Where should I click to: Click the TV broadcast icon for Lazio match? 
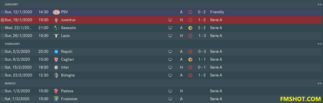pyautogui.click(x=170, y=36)
